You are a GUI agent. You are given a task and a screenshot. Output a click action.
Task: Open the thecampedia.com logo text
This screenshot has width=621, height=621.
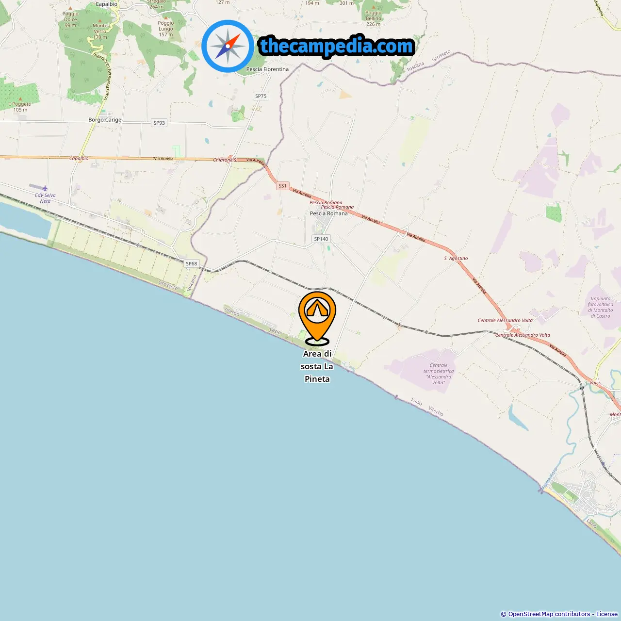(337, 46)
